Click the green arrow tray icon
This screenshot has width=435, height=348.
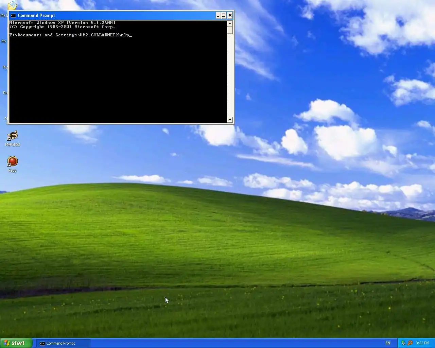[x=403, y=343]
